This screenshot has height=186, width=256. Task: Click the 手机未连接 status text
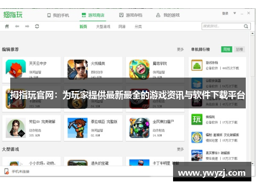[x=20, y=172]
